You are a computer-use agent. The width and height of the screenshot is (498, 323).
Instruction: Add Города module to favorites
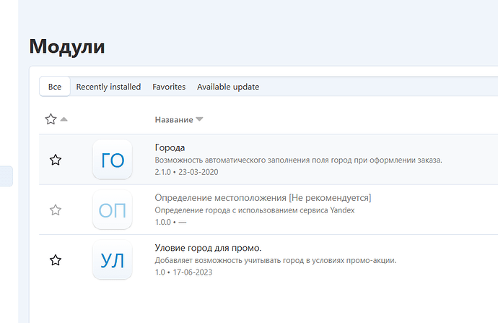click(56, 160)
